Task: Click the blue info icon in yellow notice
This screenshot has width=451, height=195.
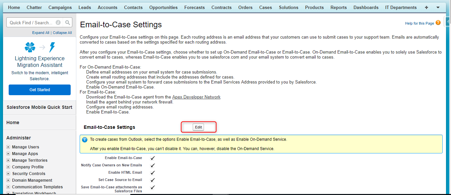Action: 85,140
